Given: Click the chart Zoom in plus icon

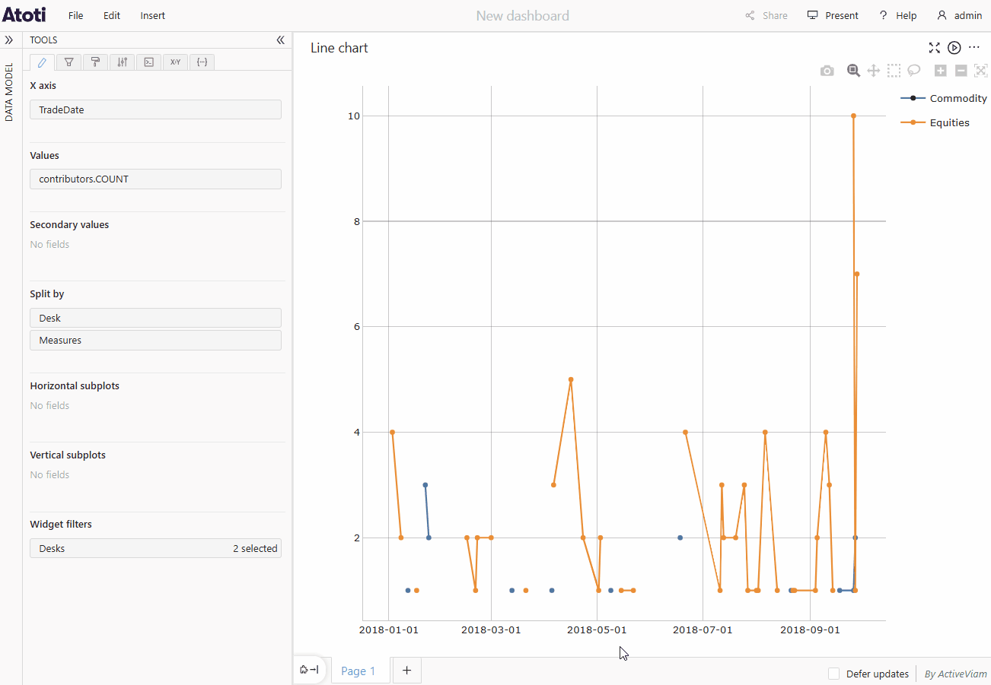Looking at the screenshot, I should (x=941, y=71).
